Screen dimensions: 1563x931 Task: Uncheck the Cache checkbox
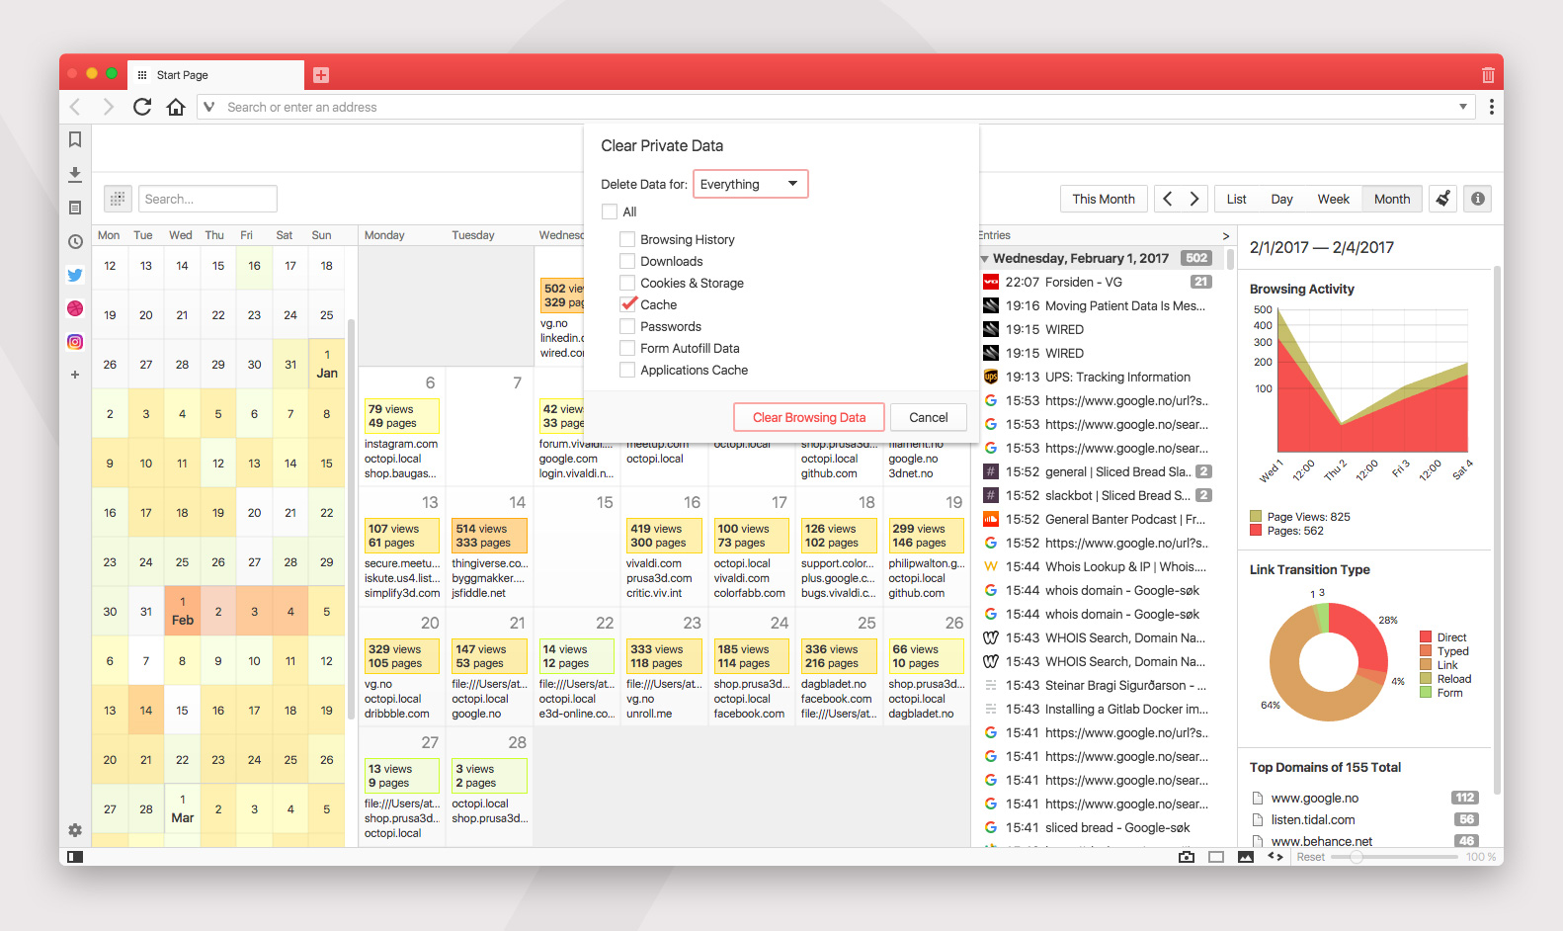pyautogui.click(x=627, y=304)
